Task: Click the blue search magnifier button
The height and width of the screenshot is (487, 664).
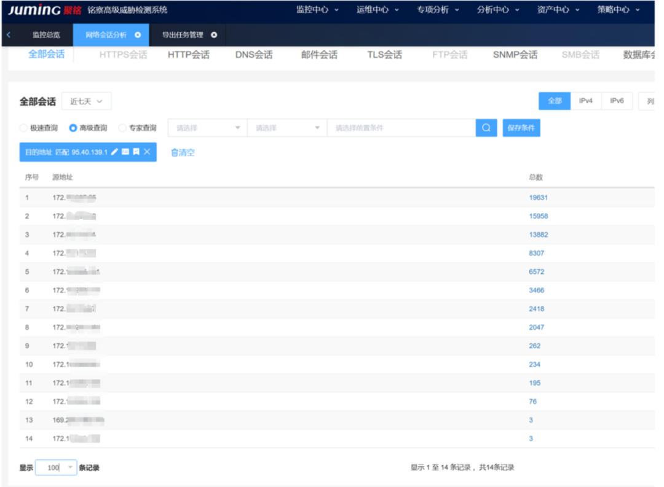Action: pyautogui.click(x=486, y=128)
